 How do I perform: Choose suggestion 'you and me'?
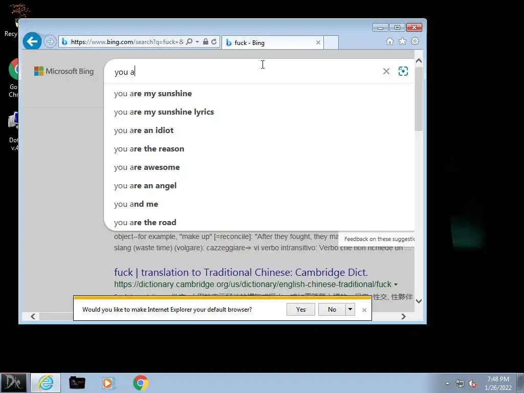click(259, 204)
